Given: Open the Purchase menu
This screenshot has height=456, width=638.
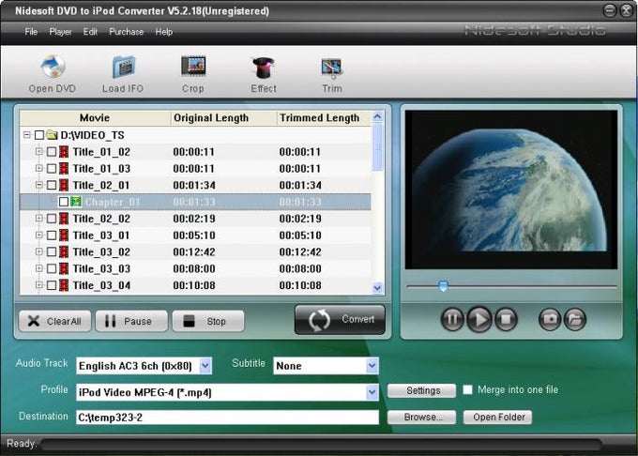Looking at the screenshot, I should [126, 31].
